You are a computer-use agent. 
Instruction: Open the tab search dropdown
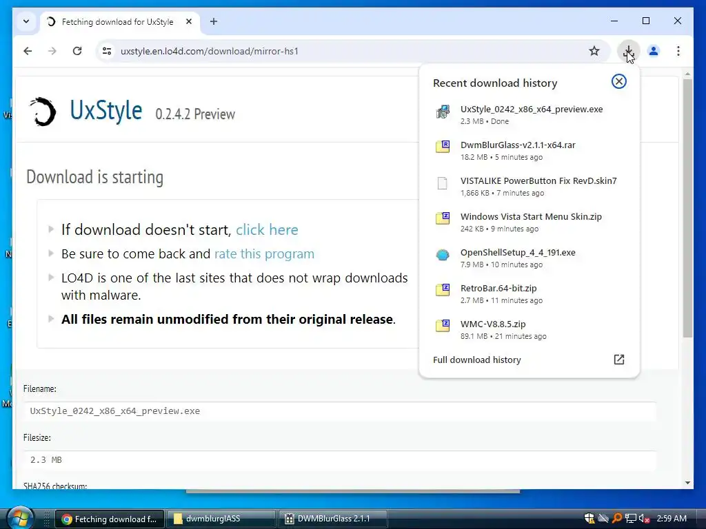click(x=26, y=21)
